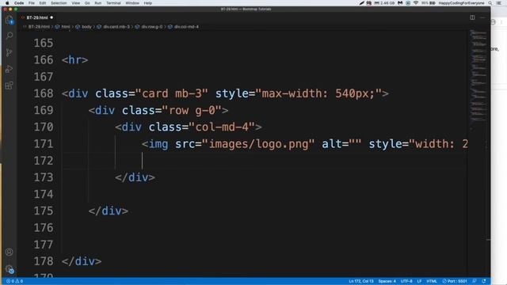Click line number 171 in gutter
507x285 pixels.
[44, 144]
